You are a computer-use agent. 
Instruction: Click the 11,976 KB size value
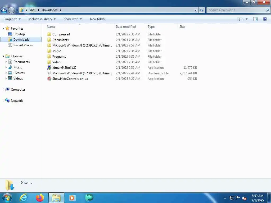(x=190, y=67)
